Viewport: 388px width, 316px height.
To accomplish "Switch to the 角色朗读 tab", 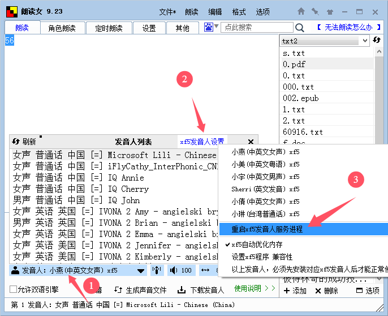I will pos(62,28).
